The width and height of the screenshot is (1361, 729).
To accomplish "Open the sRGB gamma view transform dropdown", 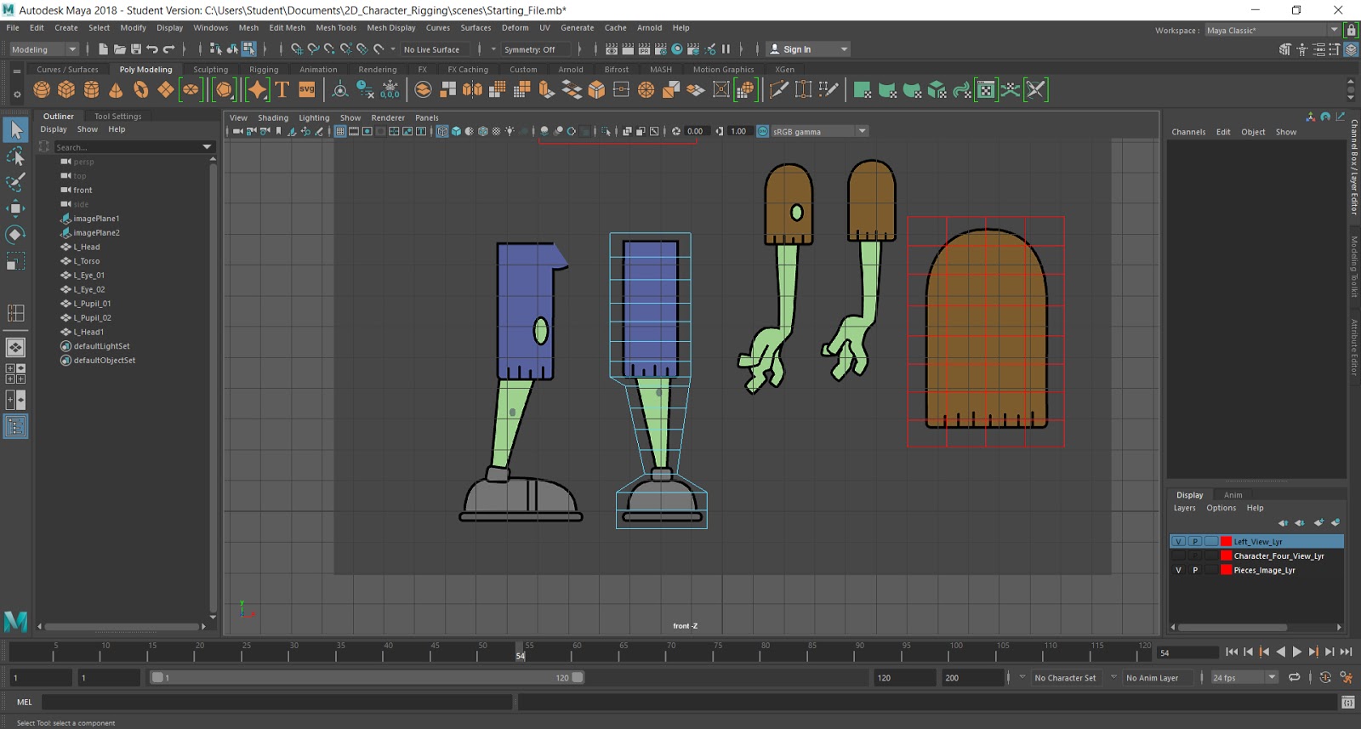I will (862, 131).
